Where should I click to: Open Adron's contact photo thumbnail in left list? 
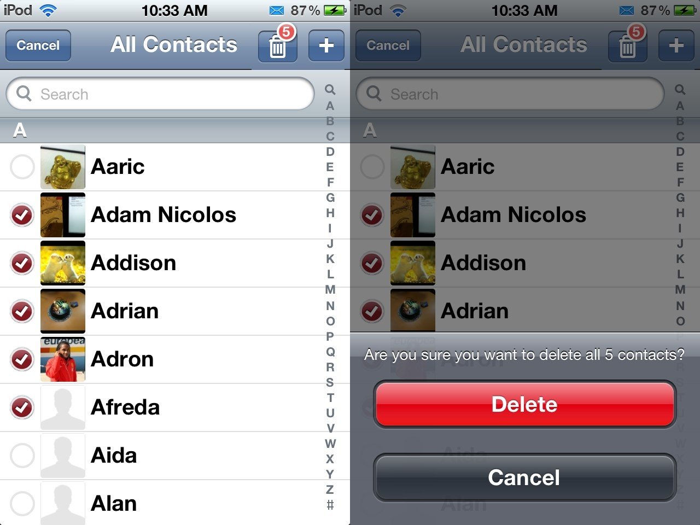pos(63,359)
